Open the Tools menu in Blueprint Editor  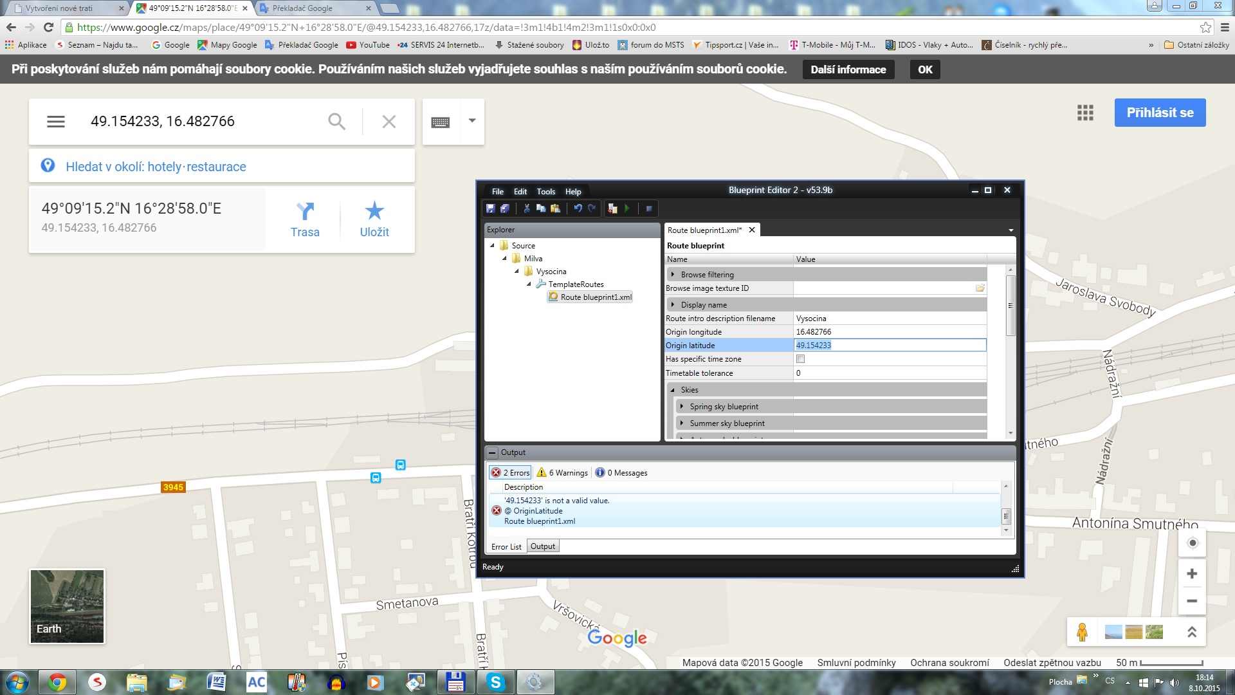point(546,191)
